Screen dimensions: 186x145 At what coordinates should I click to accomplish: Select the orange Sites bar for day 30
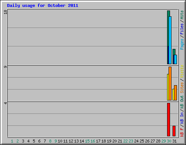click(170, 83)
